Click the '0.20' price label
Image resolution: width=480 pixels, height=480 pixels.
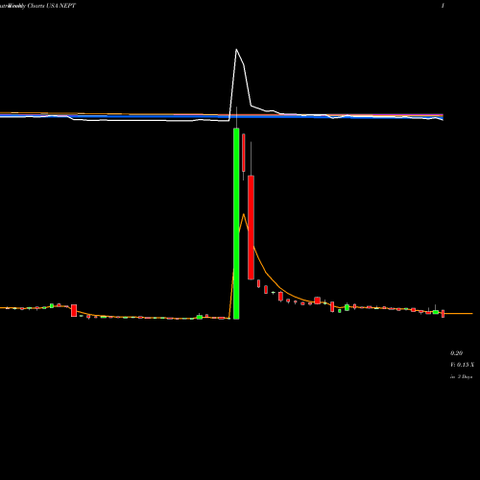[x=456, y=353]
